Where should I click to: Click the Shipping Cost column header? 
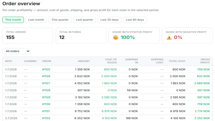pyautogui.click(x=157, y=61)
